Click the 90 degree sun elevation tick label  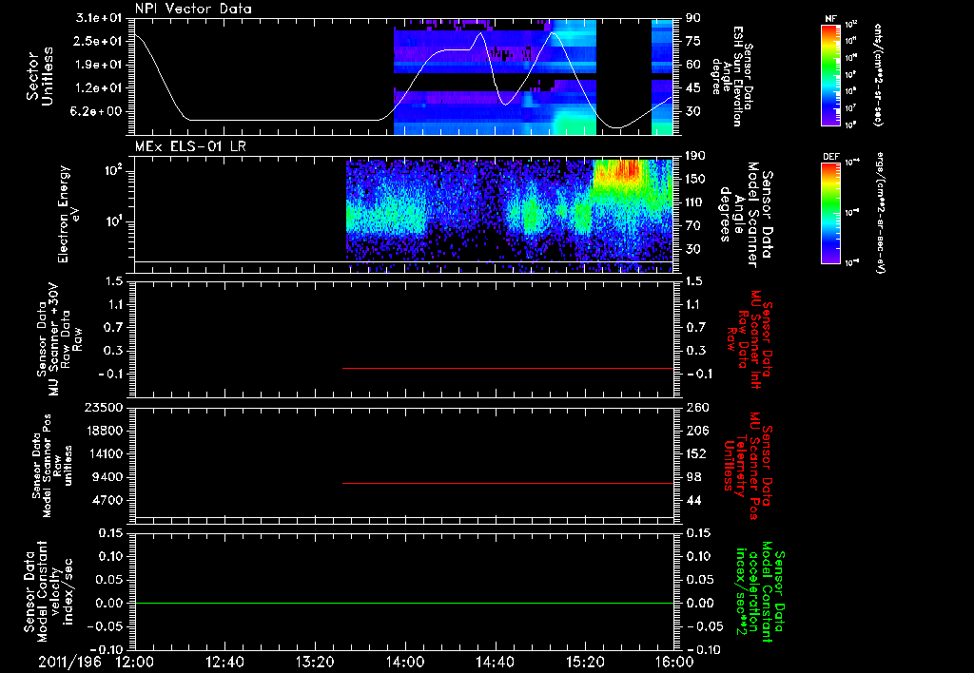(x=692, y=18)
